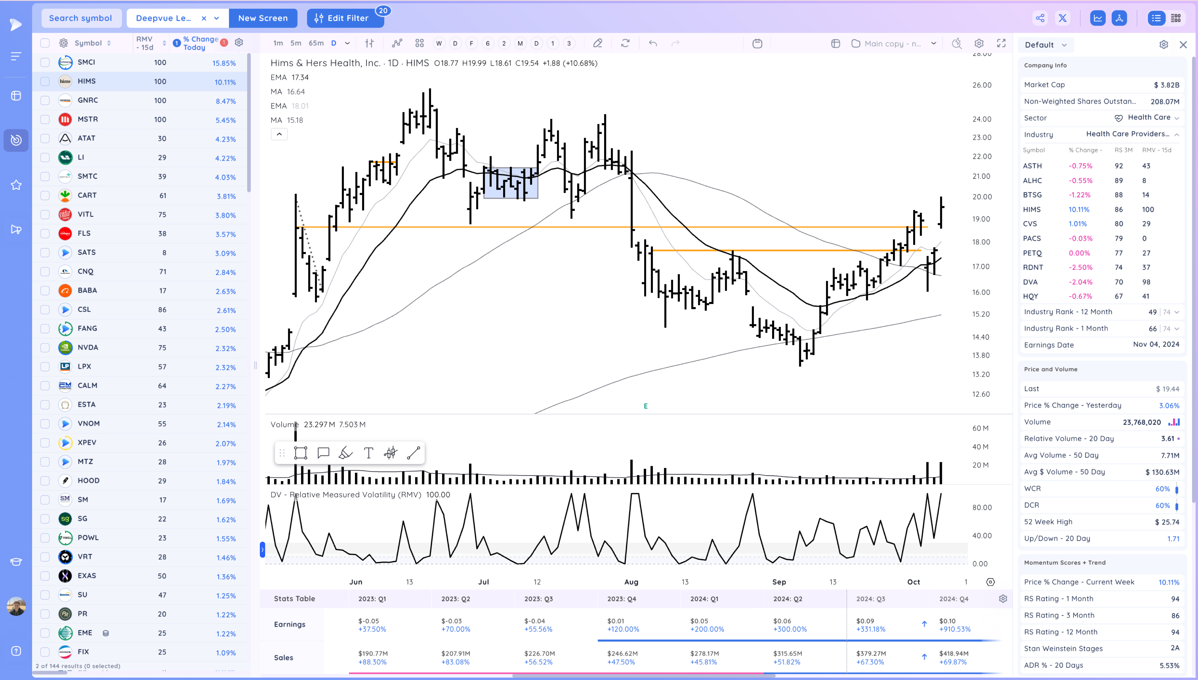The width and height of the screenshot is (1198, 680).
Task: Collapse the indicator legend chevron
Action: click(279, 134)
